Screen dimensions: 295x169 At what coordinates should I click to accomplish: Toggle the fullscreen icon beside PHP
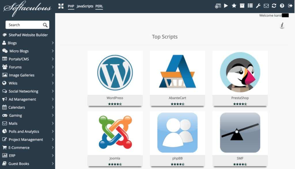click(61, 6)
